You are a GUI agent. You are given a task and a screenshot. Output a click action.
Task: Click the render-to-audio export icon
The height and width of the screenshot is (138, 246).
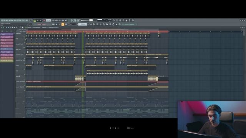(x=130, y=20)
